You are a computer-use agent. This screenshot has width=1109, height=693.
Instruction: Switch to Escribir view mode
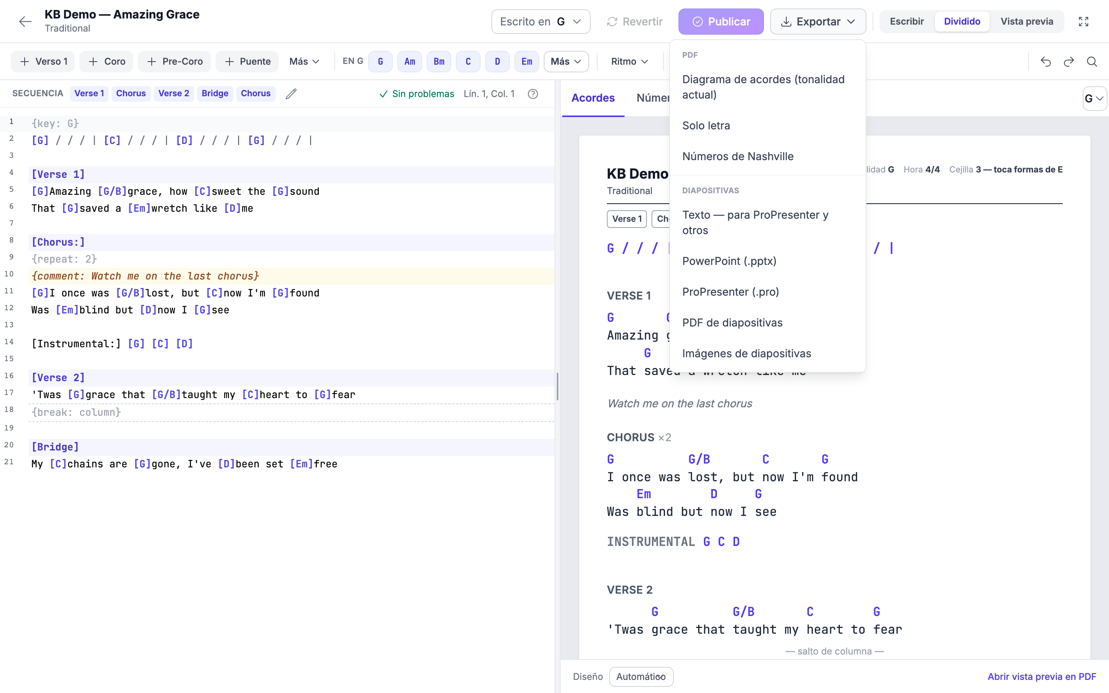point(906,22)
